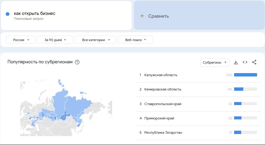
Task: Open the Субрегион view dropdown
Action: [215, 62]
